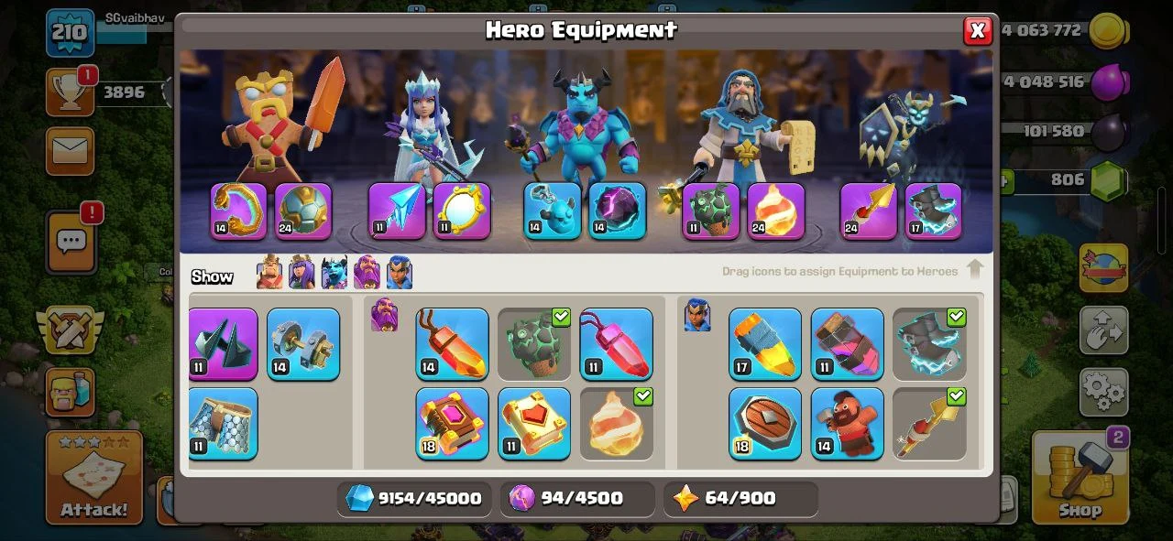Close the Hero Equipment window
The width and height of the screenshot is (1173, 541).
[x=978, y=30]
